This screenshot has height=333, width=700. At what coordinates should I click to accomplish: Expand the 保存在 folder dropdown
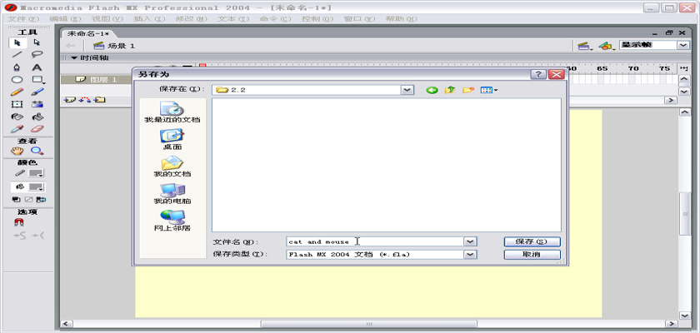pos(407,90)
